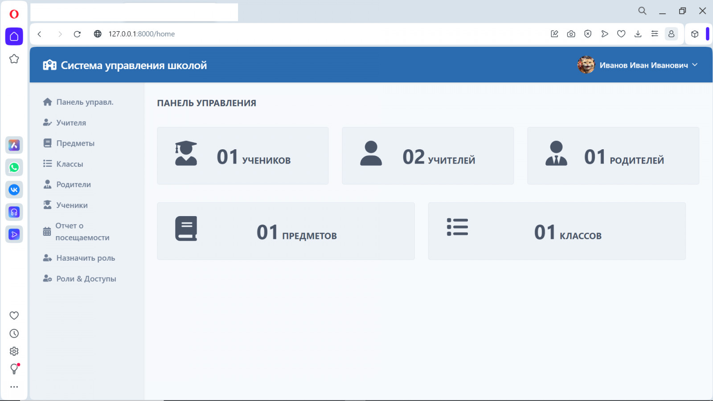Click the Opera home sidebar icon
This screenshot has width=713, height=401.
pos(14,37)
